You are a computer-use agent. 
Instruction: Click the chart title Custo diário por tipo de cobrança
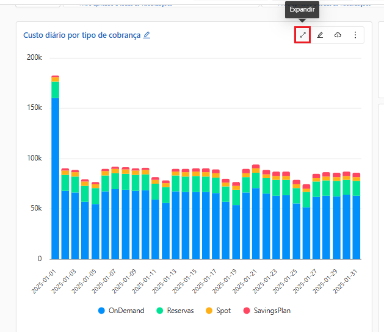click(x=82, y=35)
